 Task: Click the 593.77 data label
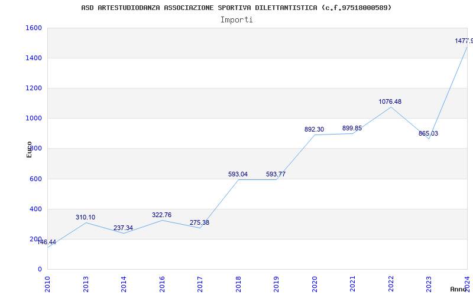pyautogui.click(x=276, y=174)
